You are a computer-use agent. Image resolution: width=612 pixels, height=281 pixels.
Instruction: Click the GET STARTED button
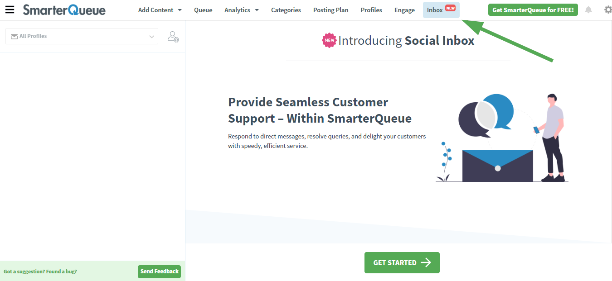402,262
